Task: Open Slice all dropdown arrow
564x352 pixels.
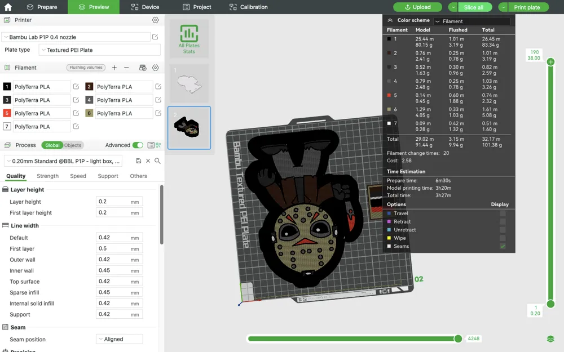Action: (453, 7)
